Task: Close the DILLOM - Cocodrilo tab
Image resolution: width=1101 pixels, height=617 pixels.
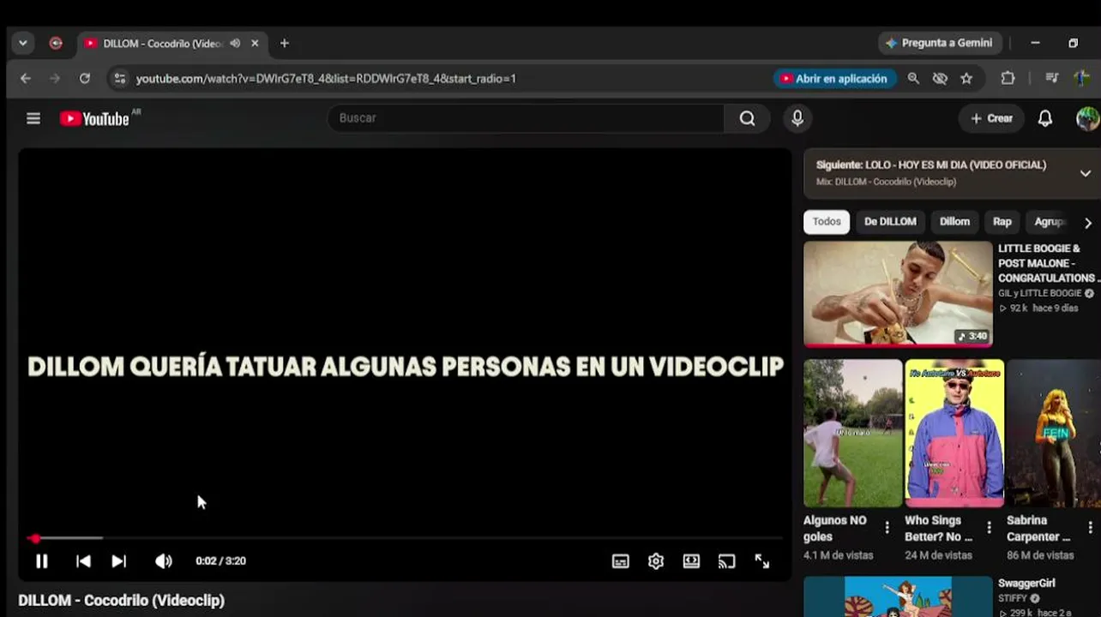Action: tap(255, 43)
